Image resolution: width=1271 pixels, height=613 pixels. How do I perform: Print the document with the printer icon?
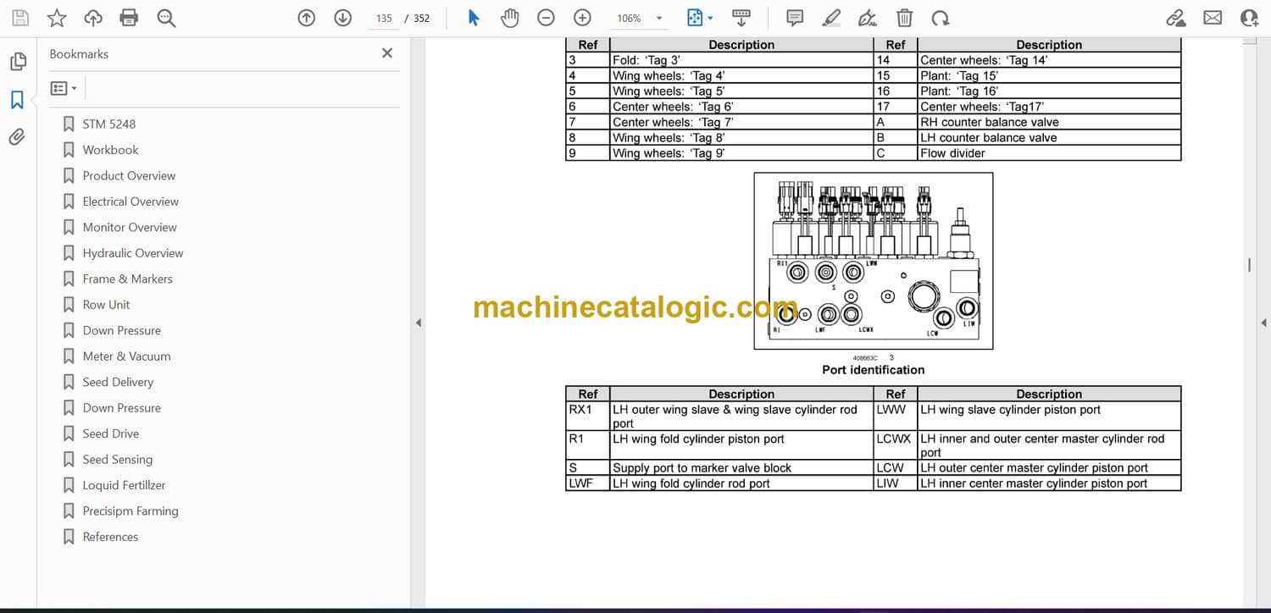click(x=129, y=18)
